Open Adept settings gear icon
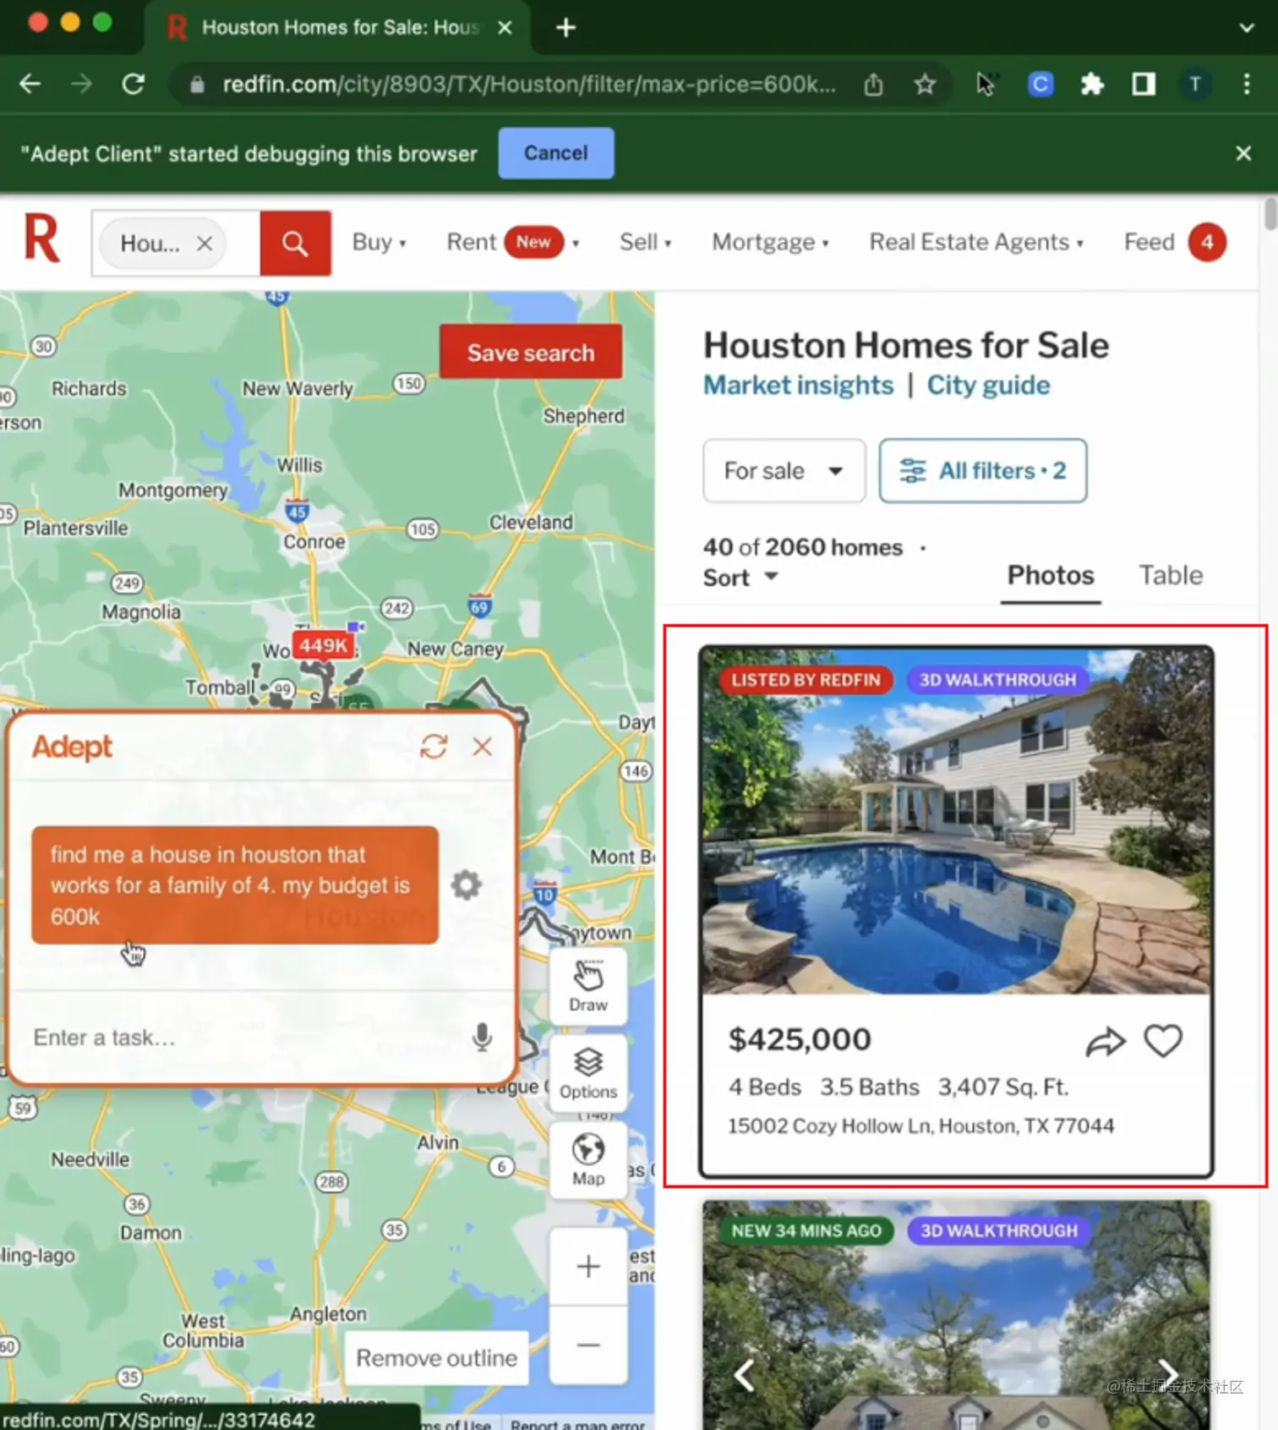The image size is (1278, 1430). (x=466, y=885)
